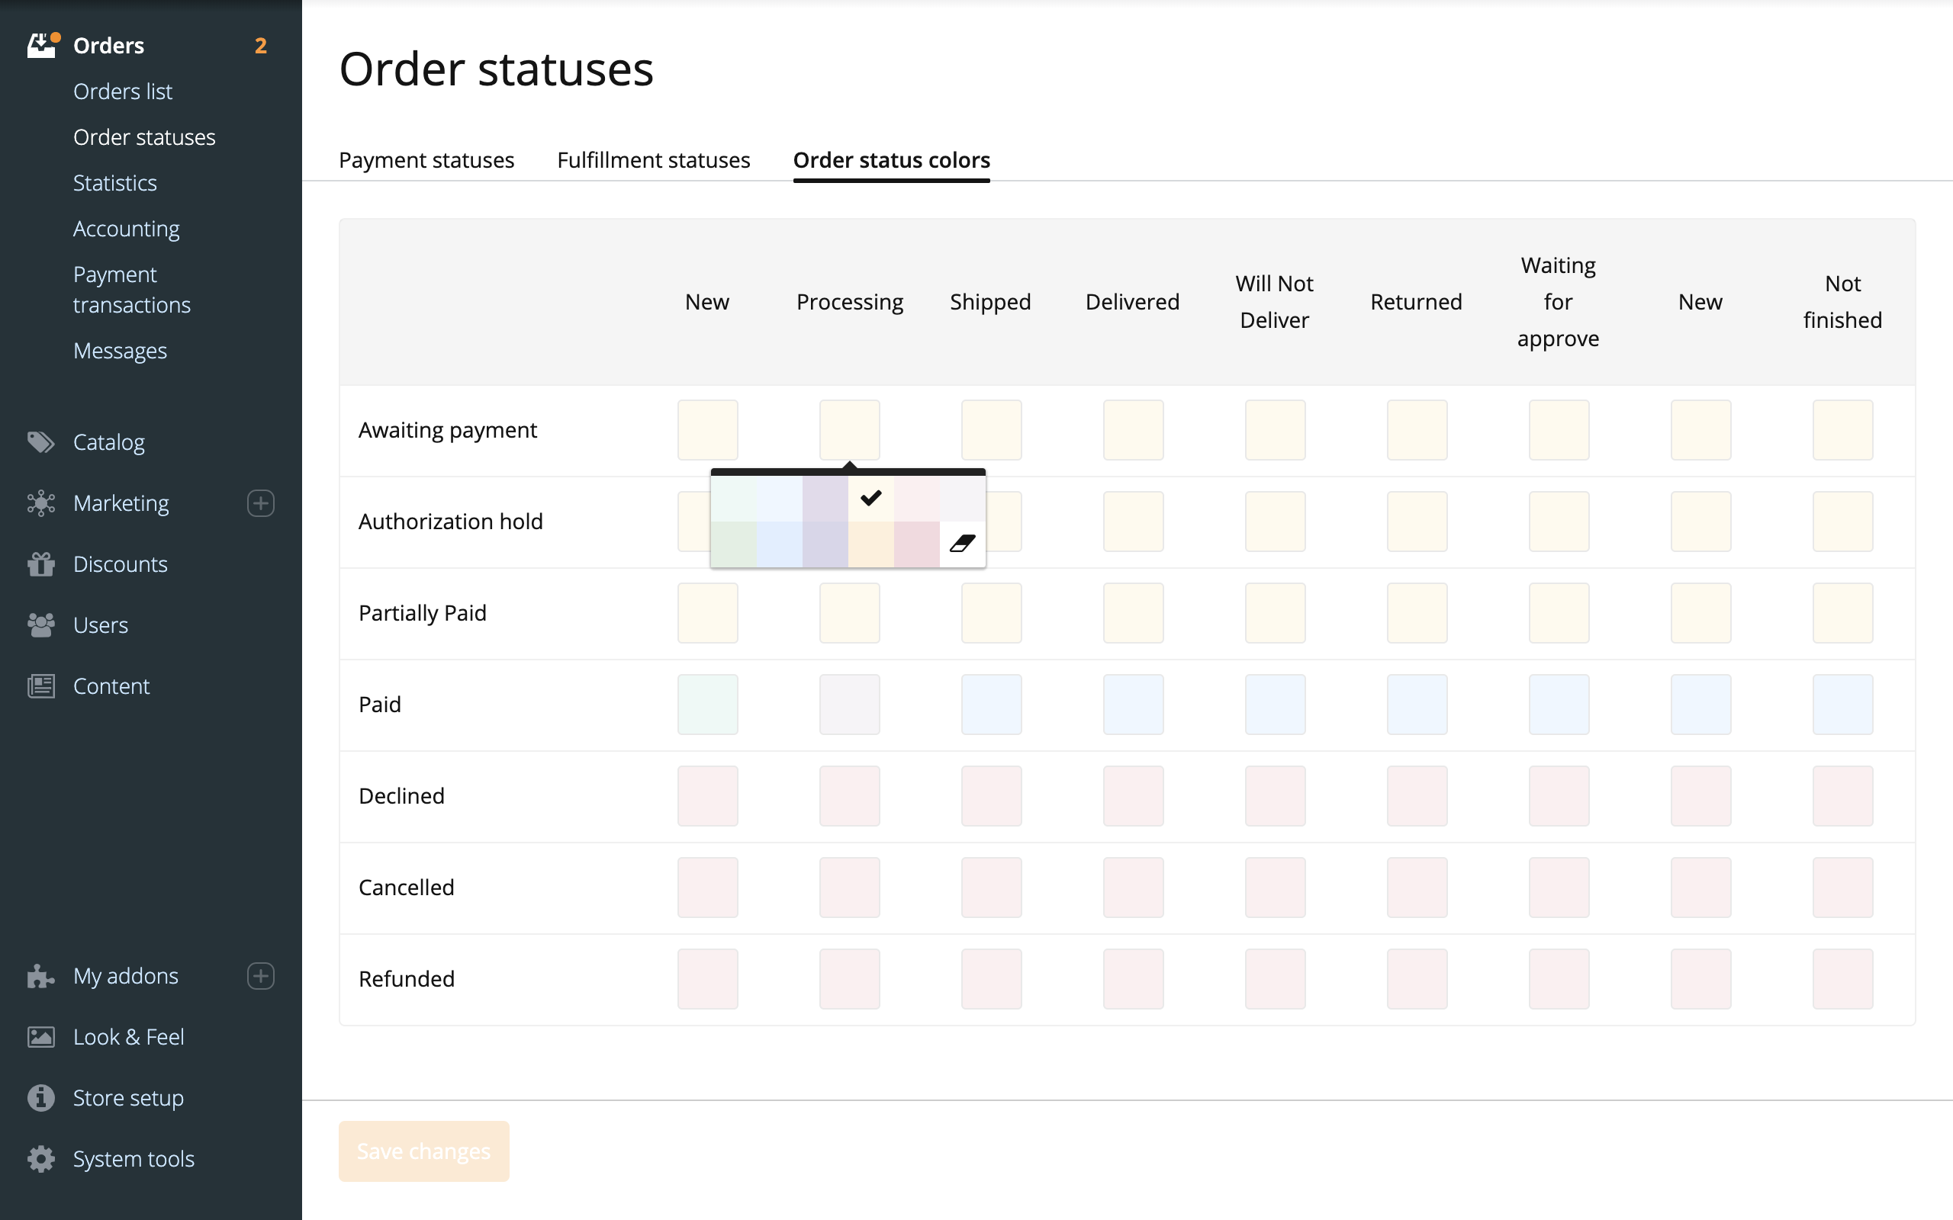The width and height of the screenshot is (1953, 1220).
Task: Switch to the Fulfillment statuses tab
Action: [x=653, y=160]
